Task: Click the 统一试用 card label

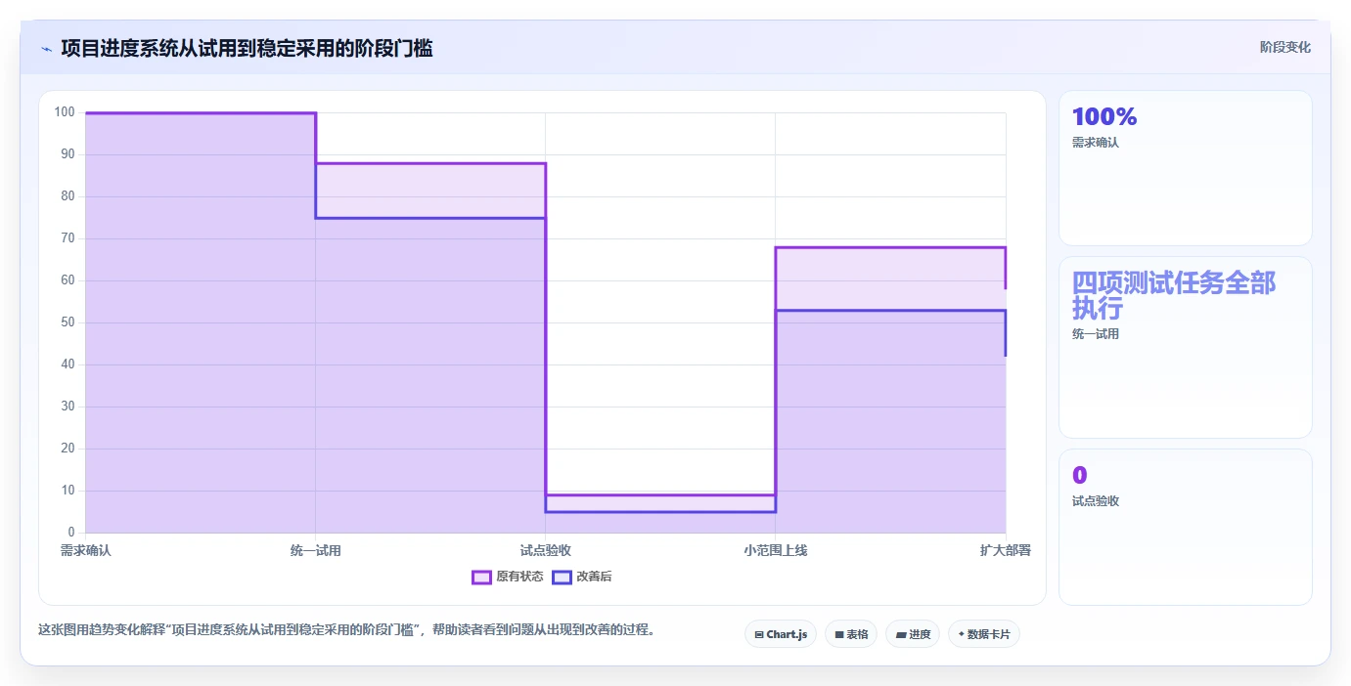Action: pyautogui.click(x=1096, y=334)
